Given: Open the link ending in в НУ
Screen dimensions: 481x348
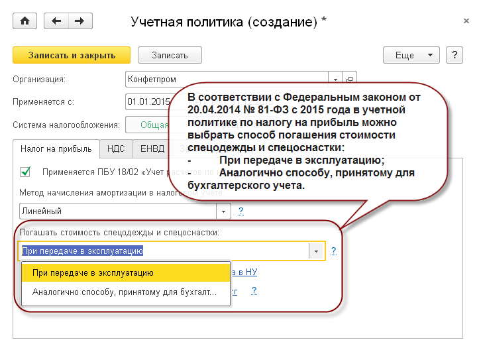Looking at the screenshot, I should point(244,272).
